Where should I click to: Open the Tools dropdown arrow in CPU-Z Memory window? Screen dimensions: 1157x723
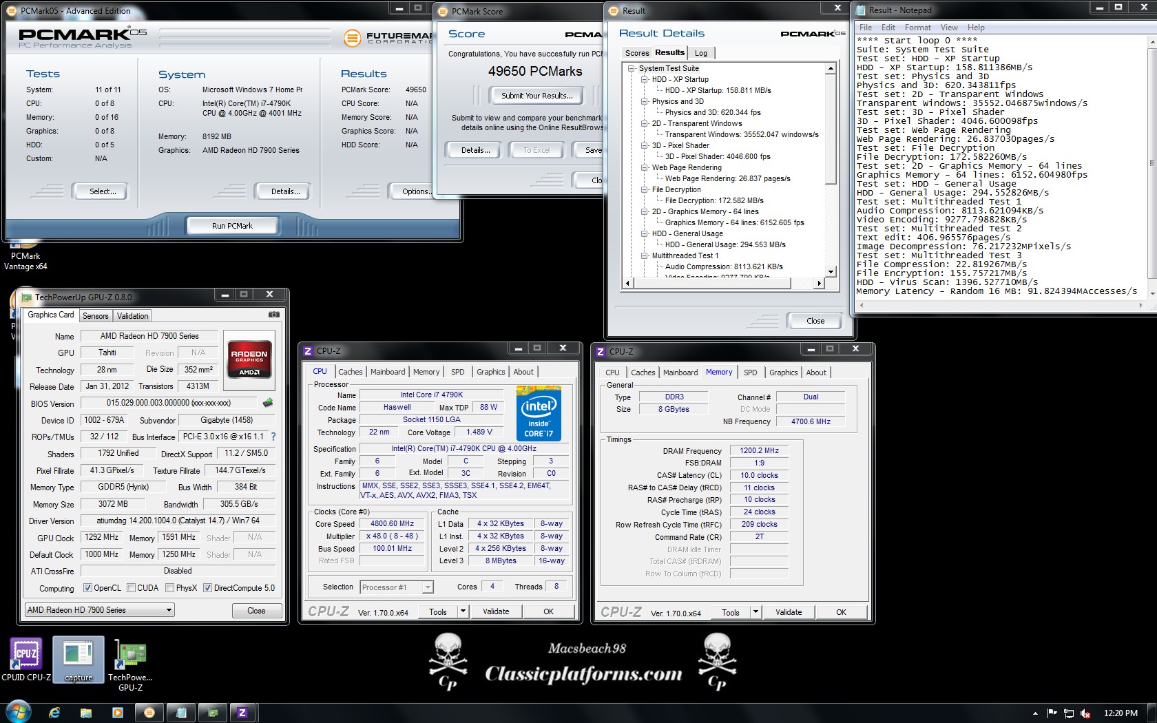tap(755, 612)
